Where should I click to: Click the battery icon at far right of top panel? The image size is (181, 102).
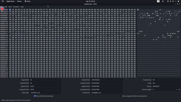(x=178, y=1)
